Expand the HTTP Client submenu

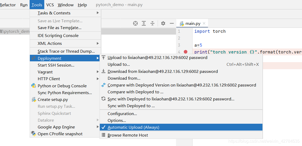[x=65, y=79]
